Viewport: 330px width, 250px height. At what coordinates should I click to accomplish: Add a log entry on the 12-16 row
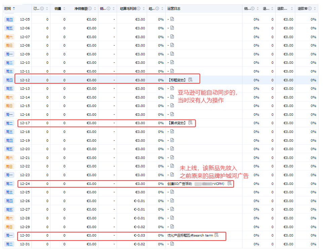pyautogui.click(x=172, y=114)
